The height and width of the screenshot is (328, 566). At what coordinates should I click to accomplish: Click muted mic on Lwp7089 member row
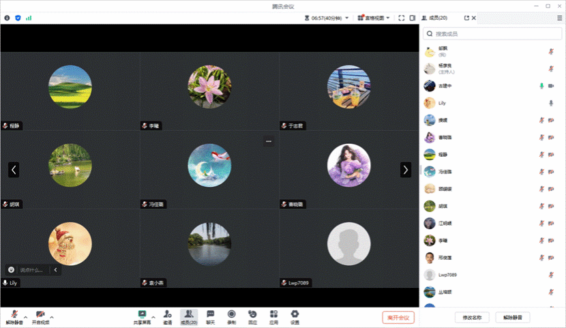[x=551, y=275]
